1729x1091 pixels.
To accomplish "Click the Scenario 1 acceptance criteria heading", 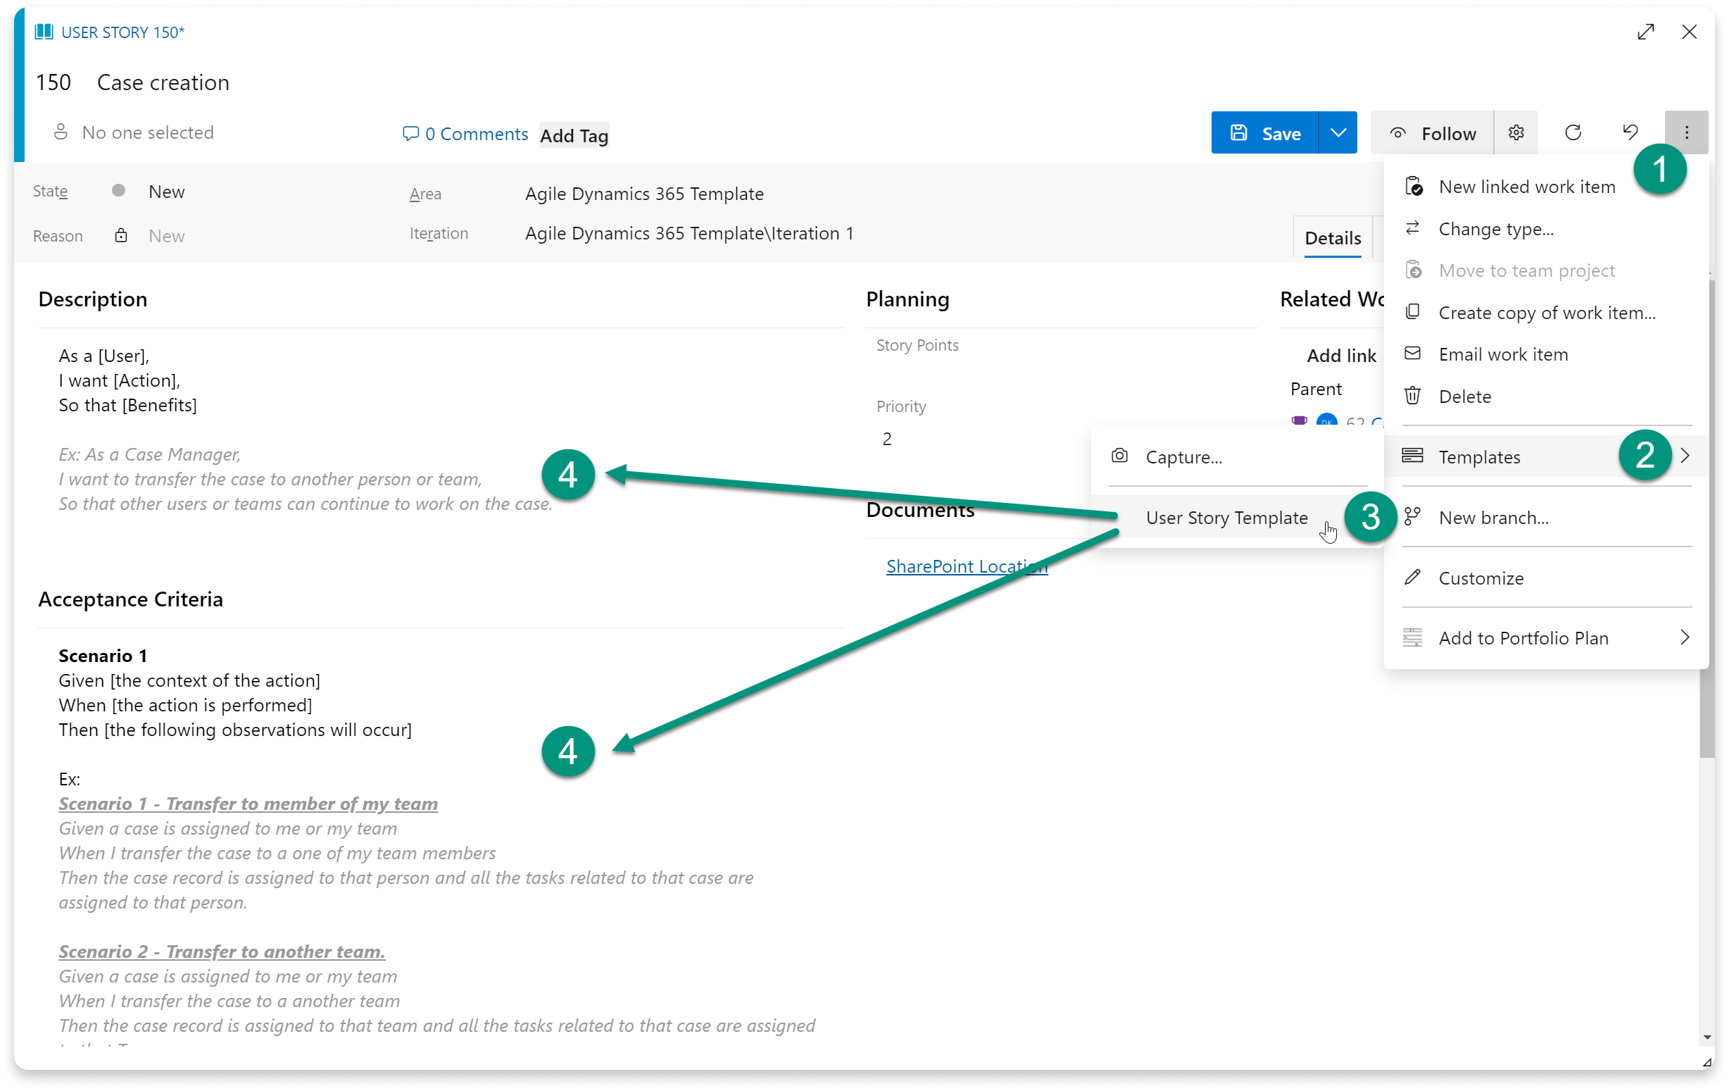I will coord(102,656).
